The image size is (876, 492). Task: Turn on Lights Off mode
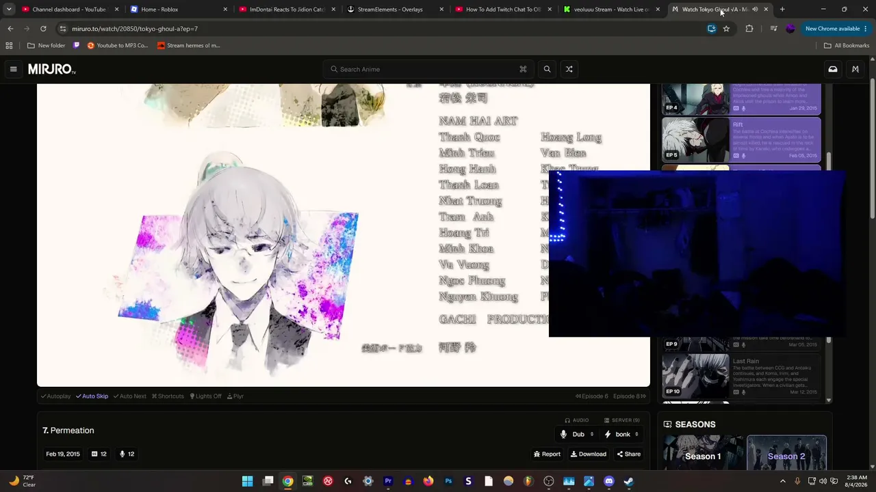click(x=206, y=396)
